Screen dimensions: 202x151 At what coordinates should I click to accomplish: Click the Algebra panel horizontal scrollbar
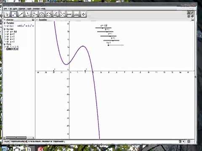coord(16,138)
